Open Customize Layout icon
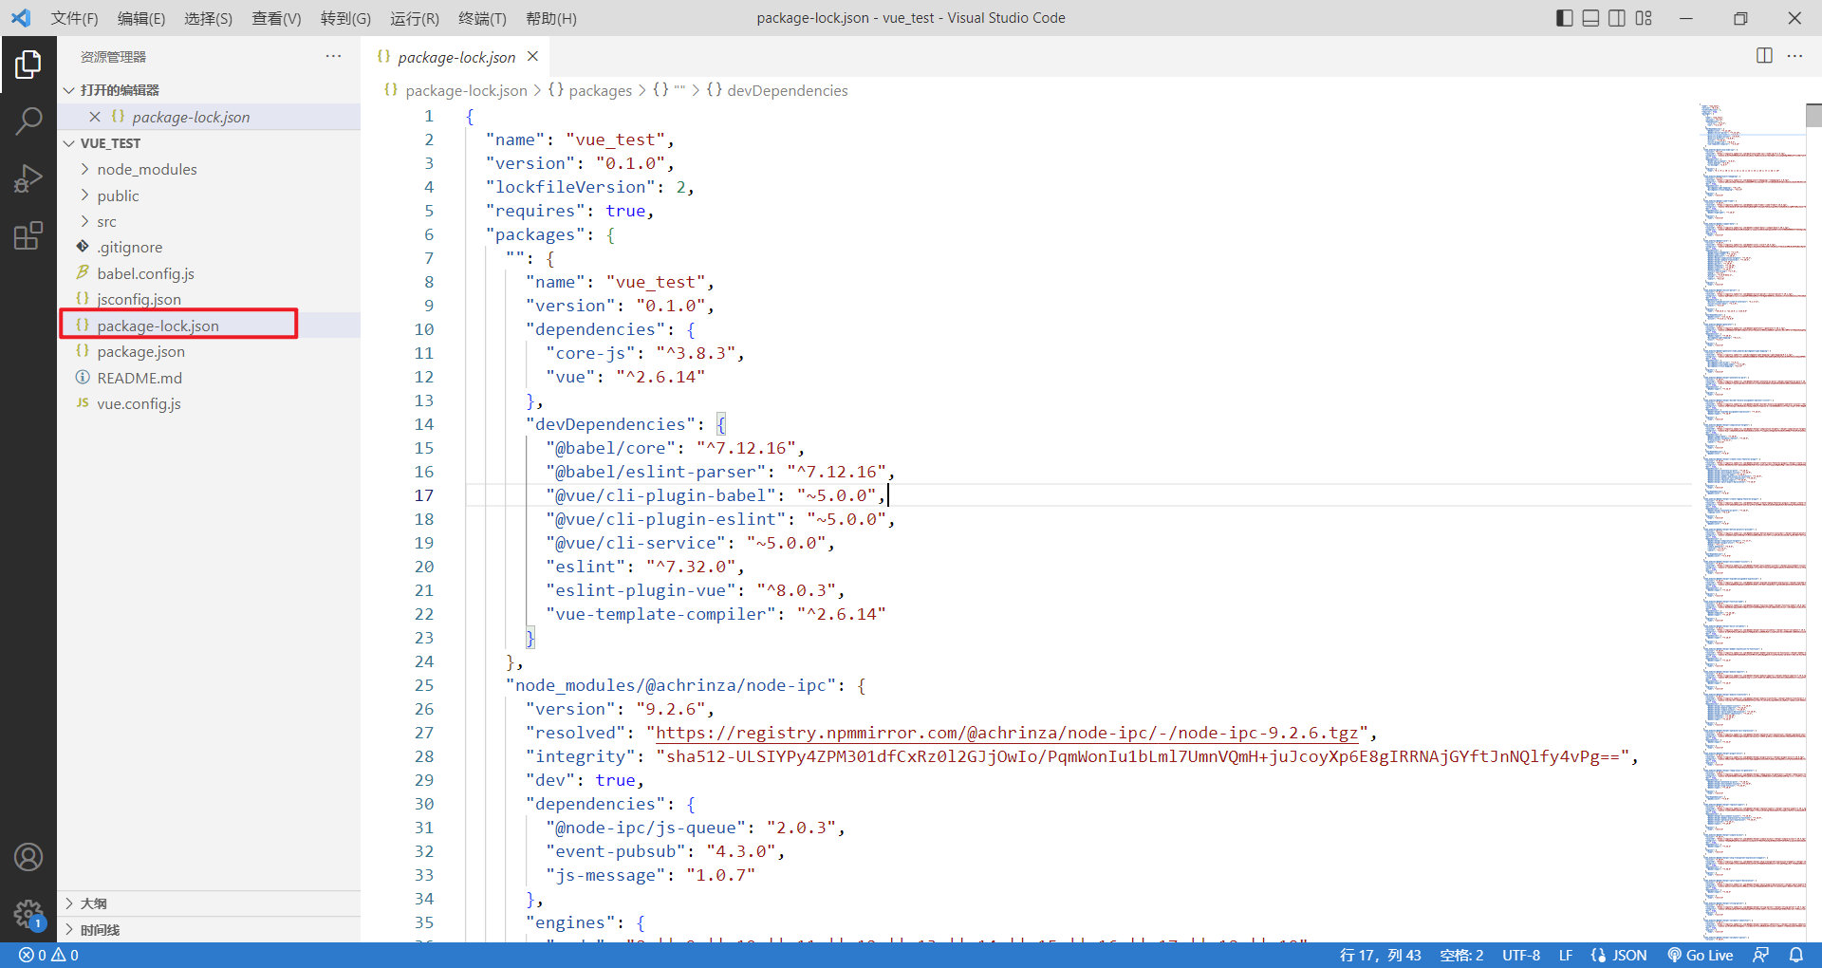Image resolution: width=1822 pixels, height=968 pixels. [x=1644, y=18]
